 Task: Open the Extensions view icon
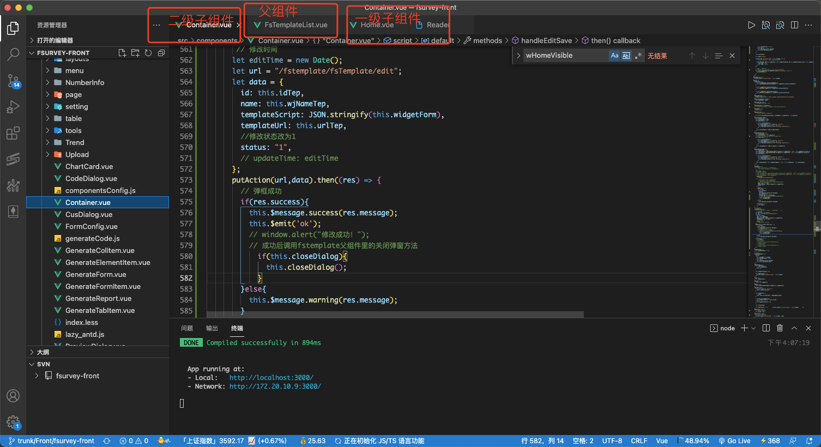click(x=13, y=133)
